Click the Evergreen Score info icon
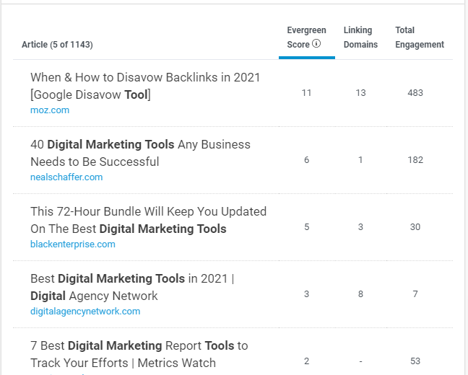This screenshot has width=468, height=375. 316,45
